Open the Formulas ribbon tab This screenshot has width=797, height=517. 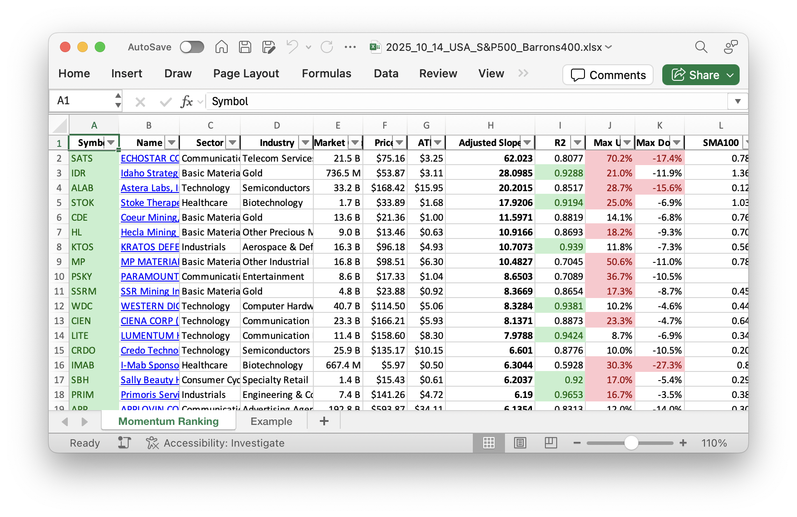(x=326, y=73)
